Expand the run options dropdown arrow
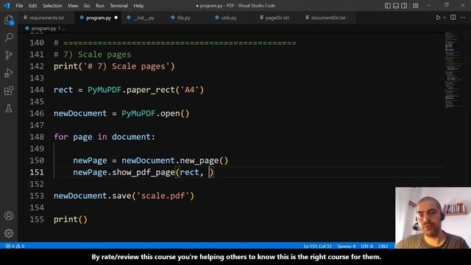 445,18
